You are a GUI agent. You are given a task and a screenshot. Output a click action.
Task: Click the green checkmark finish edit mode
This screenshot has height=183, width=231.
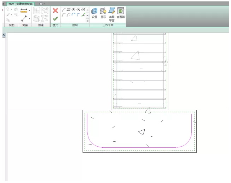coord(55,18)
